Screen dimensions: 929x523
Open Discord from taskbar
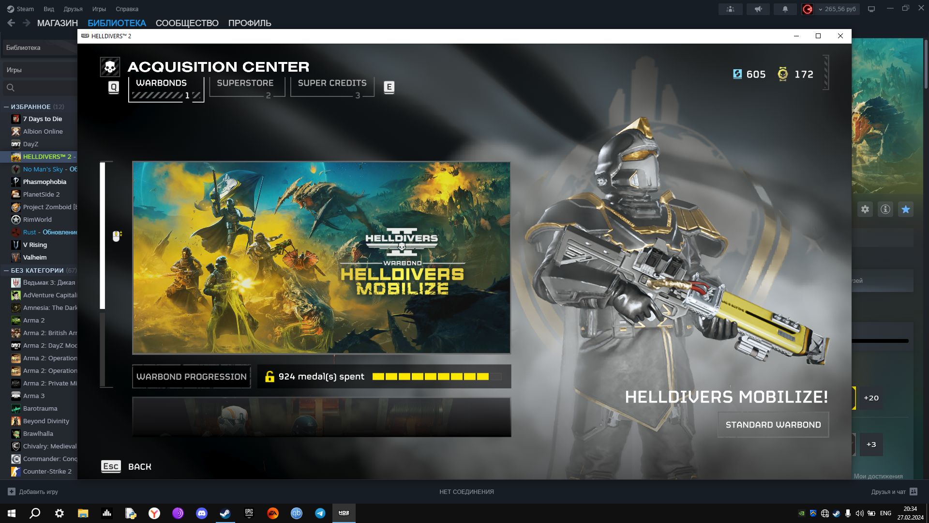pos(201,513)
